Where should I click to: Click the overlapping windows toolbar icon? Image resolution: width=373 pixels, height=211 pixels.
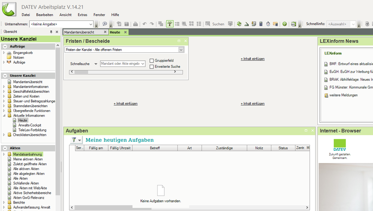(161, 24)
